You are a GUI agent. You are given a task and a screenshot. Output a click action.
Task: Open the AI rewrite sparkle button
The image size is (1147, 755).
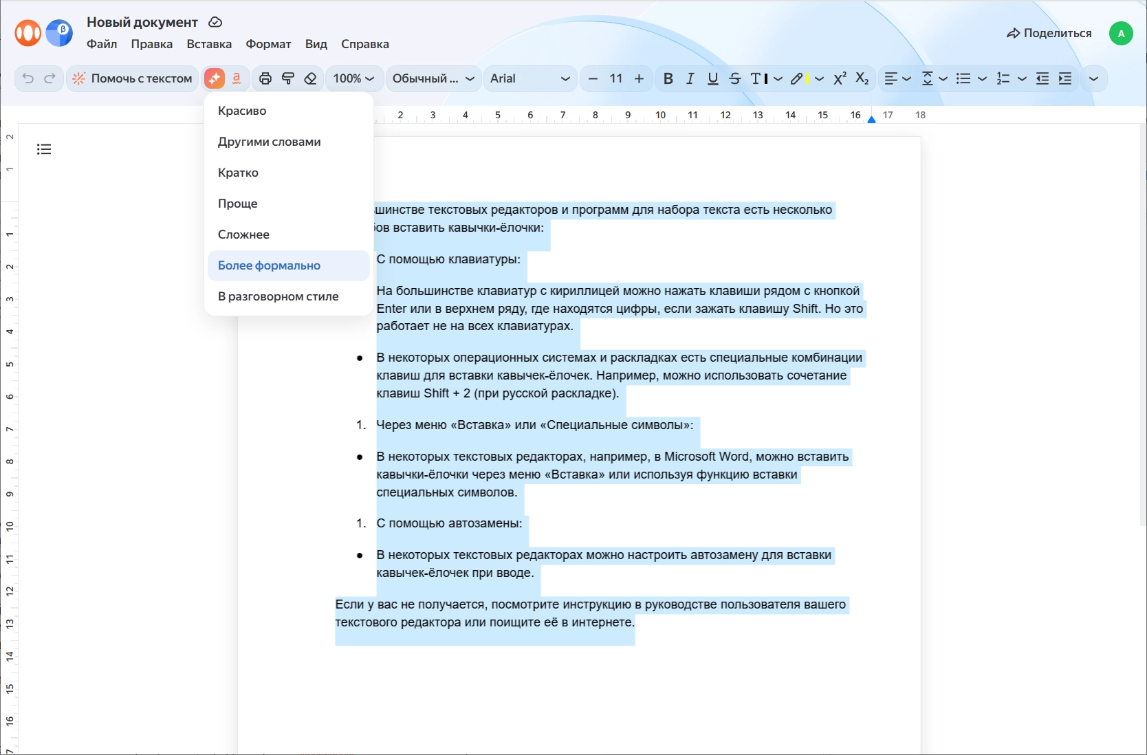click(215, 78)
